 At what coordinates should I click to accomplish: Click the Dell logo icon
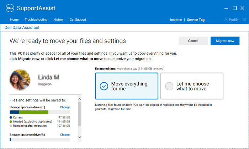click(10, 8)
